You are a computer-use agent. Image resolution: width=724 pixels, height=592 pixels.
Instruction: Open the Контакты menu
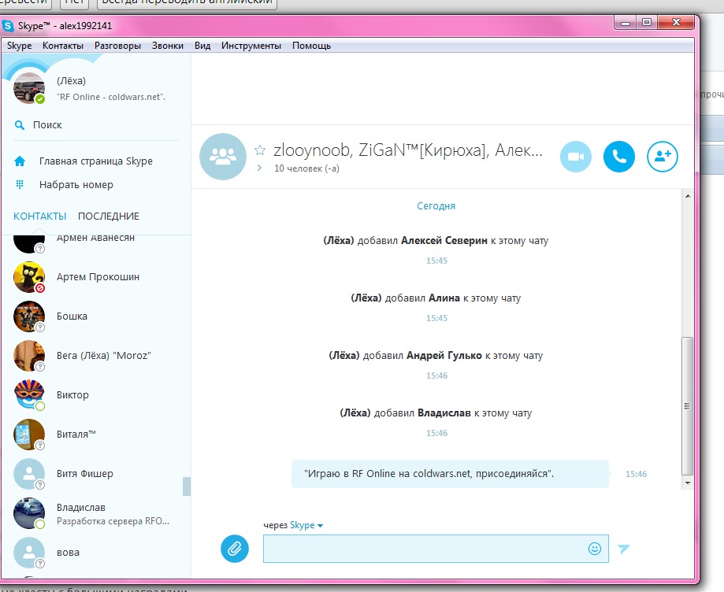tap(63, 46)
